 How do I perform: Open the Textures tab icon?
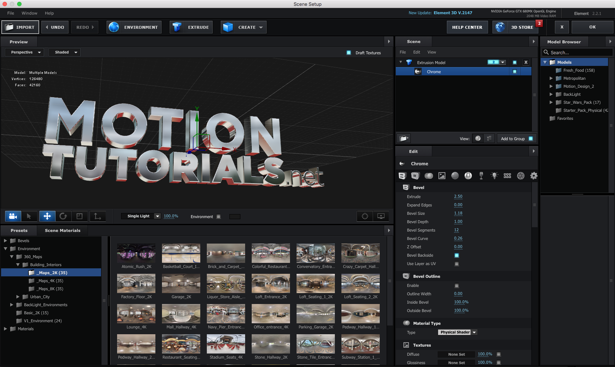(x=442, y=176)
